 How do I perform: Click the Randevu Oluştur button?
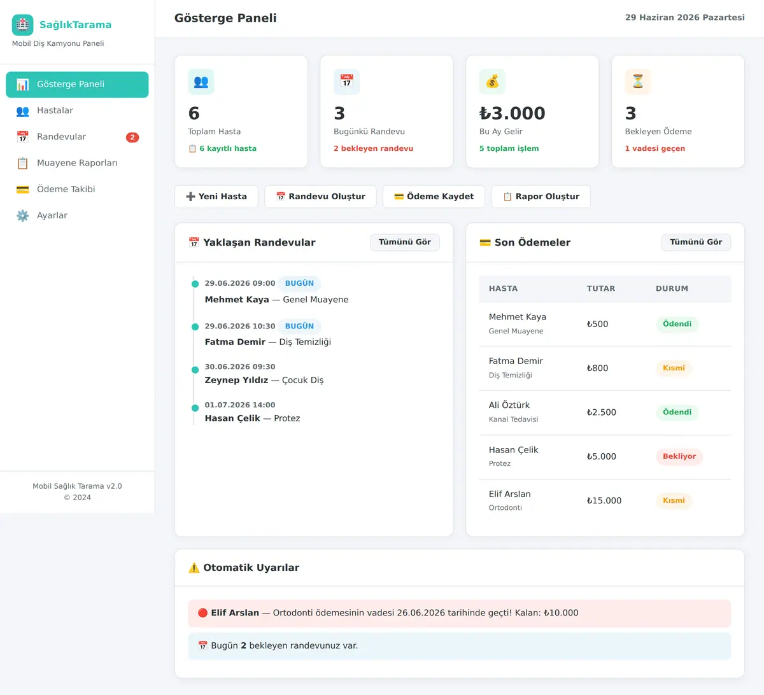click(x=320, y=197)
